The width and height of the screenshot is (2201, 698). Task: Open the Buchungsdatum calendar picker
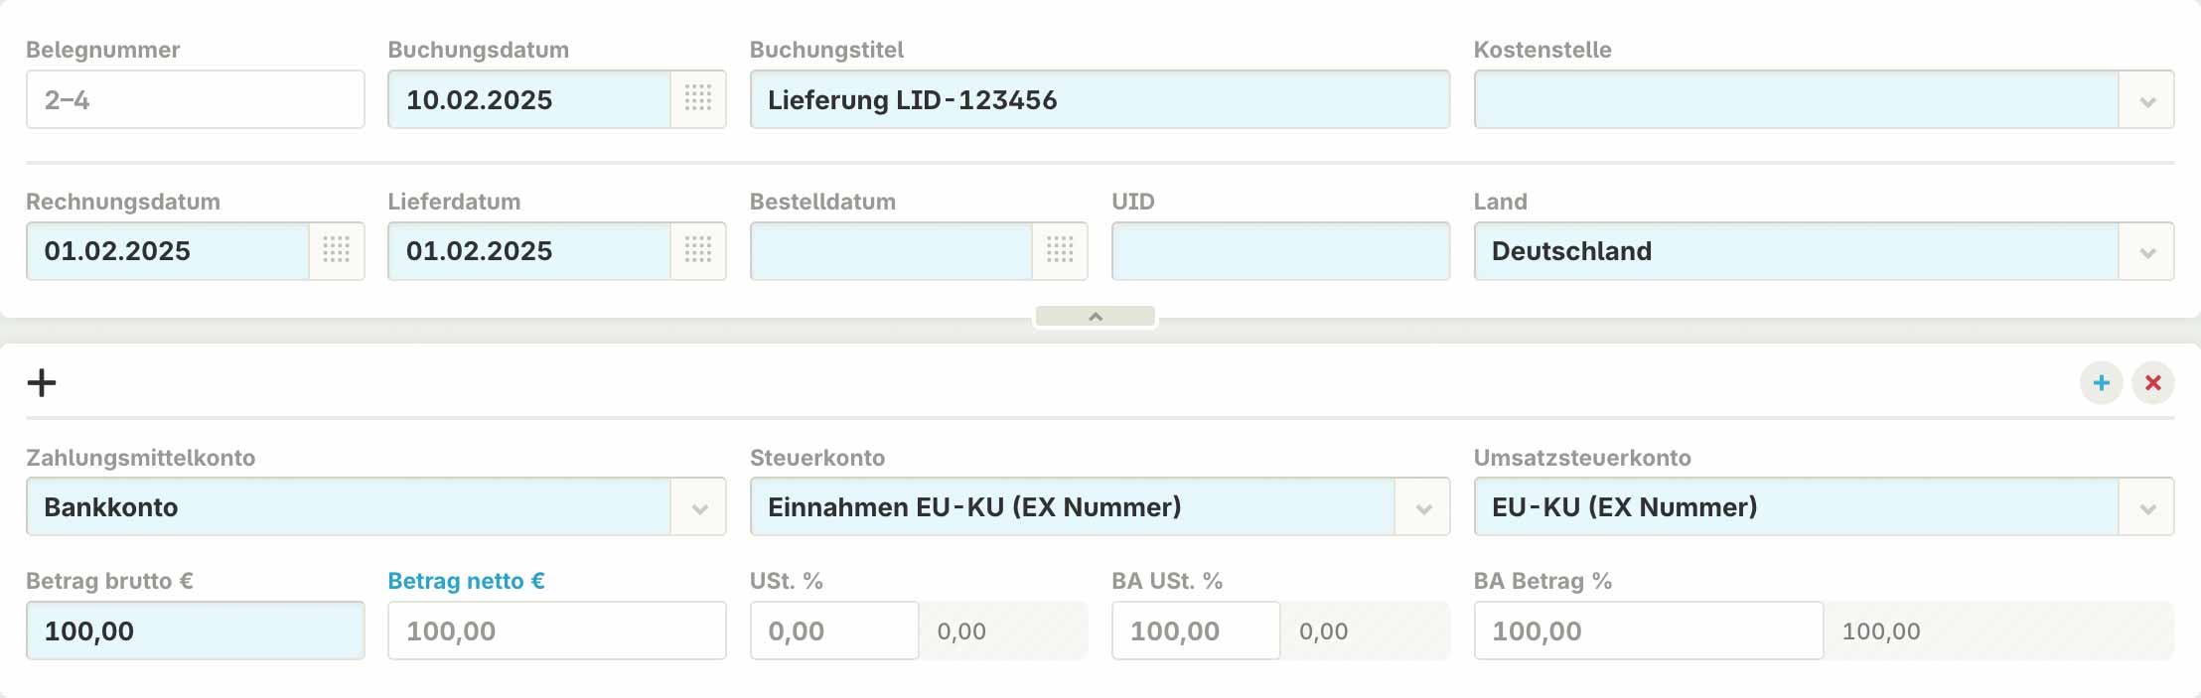[x=701, y=99]
